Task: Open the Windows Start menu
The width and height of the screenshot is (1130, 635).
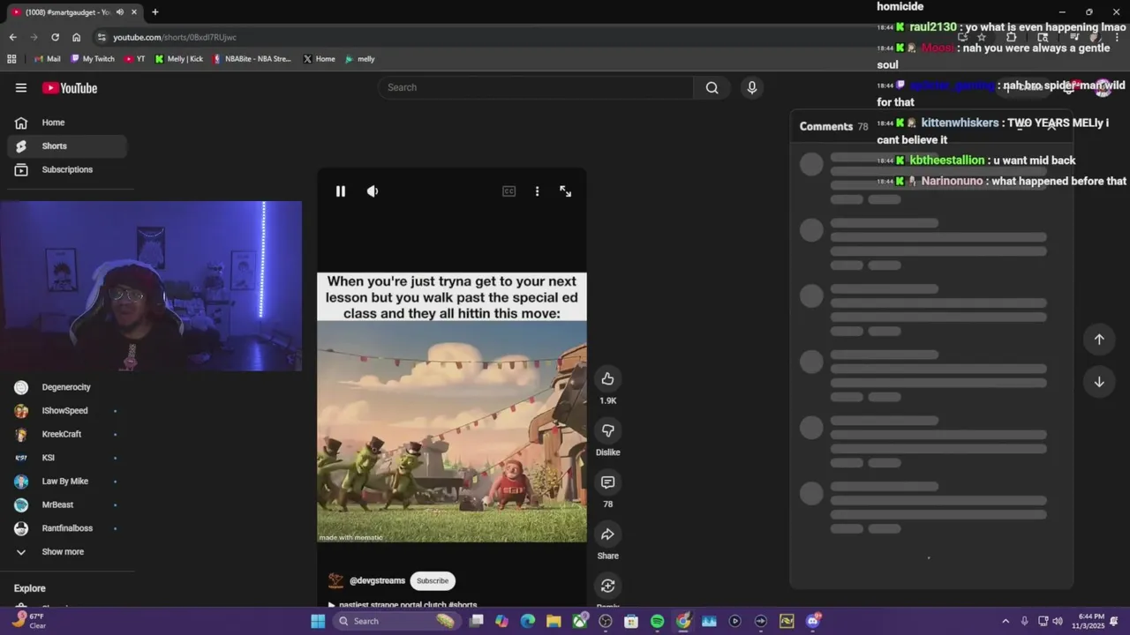Action: tap(318, 621)
